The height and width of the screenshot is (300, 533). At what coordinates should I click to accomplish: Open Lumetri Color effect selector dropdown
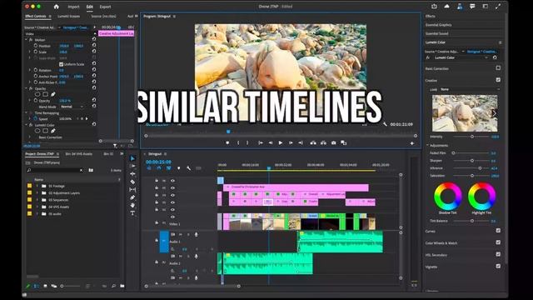click(x=461, y=57)
